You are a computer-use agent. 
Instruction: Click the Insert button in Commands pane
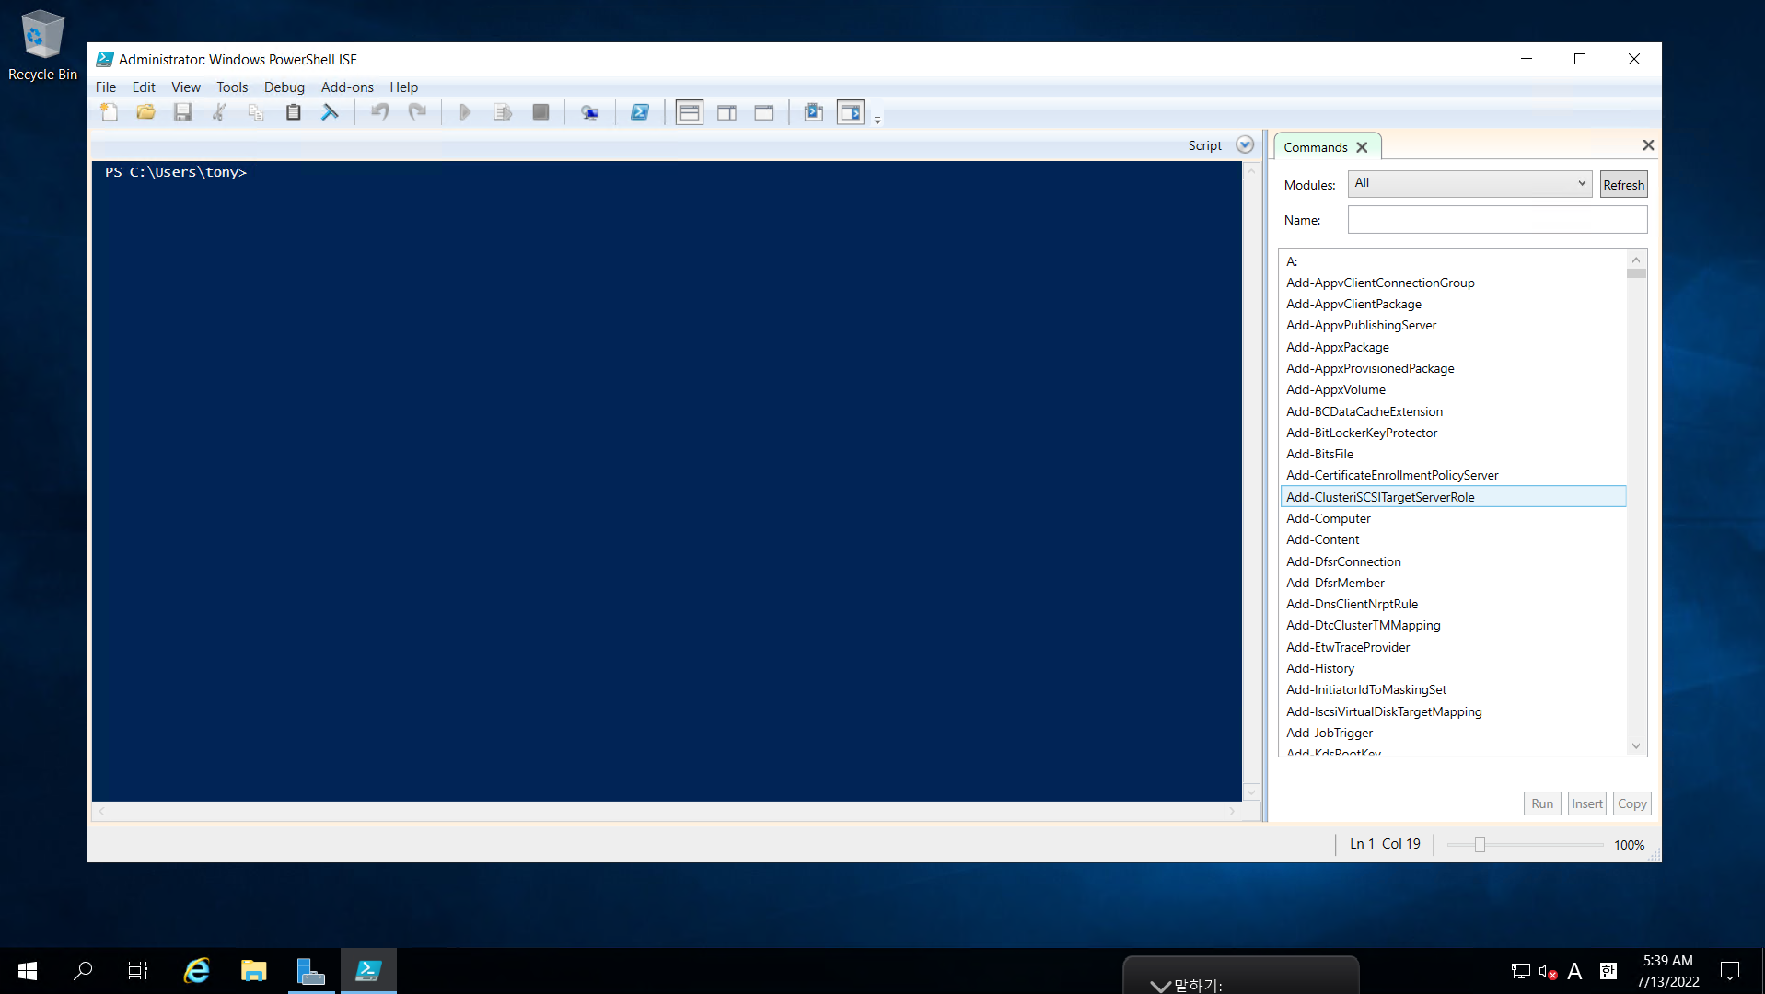[1586, 803]
